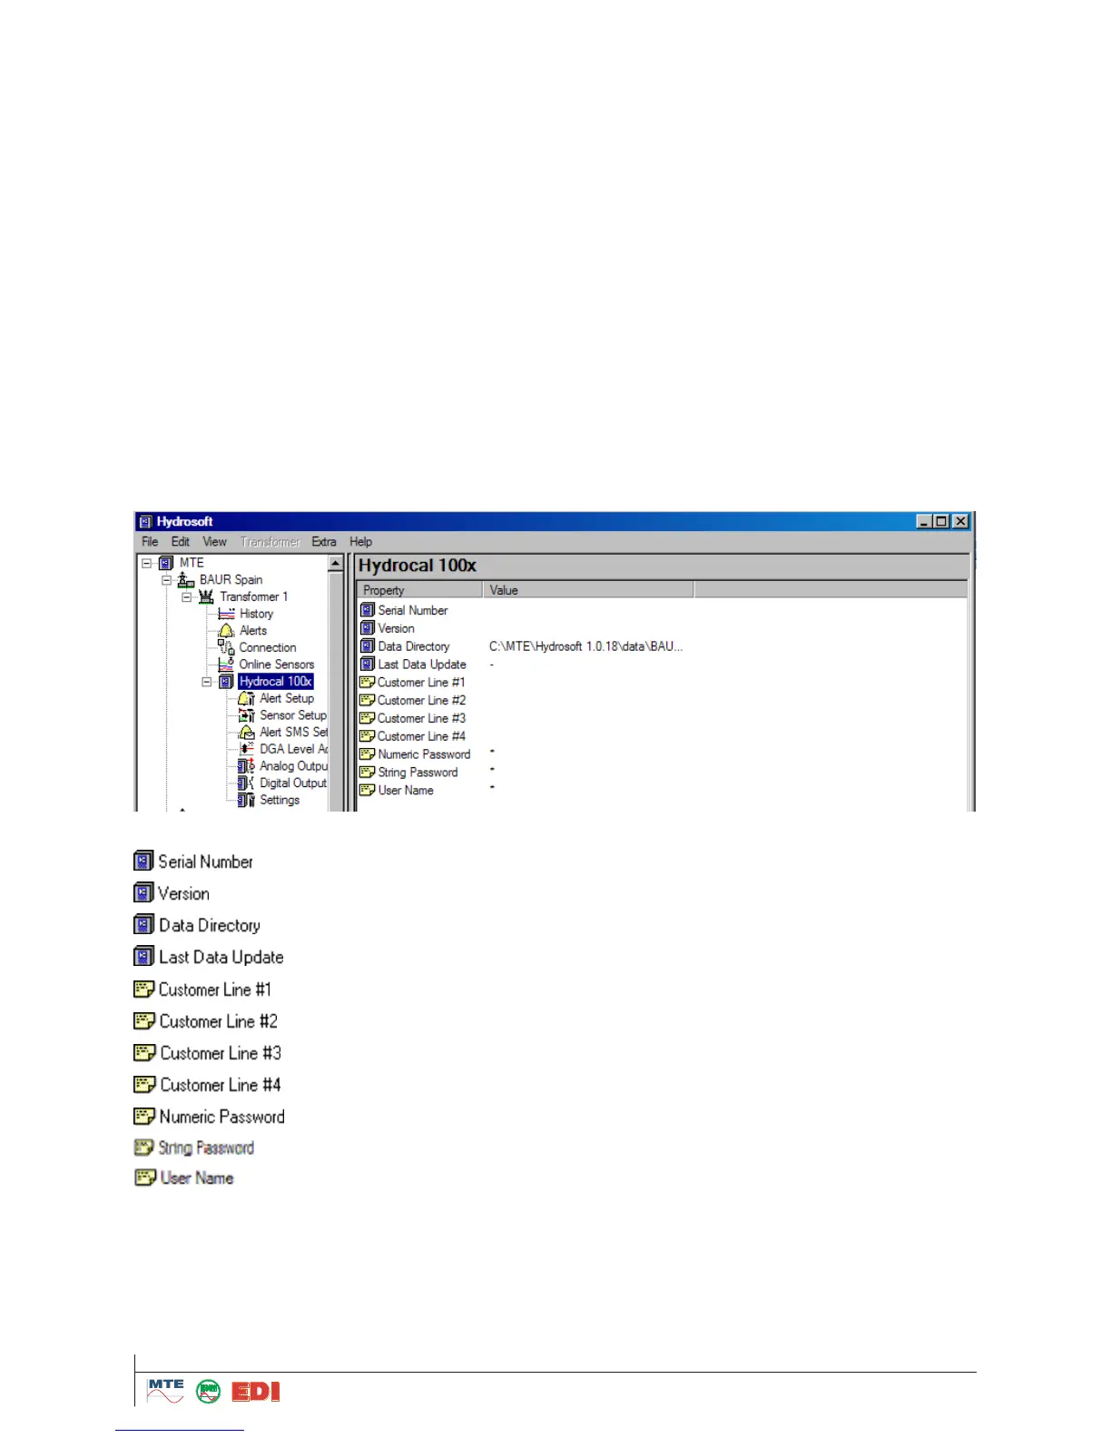Click note icon beside Numeric Password in Hydrosoft list
Screen dimensions: 1111x1438
point(368,753)
